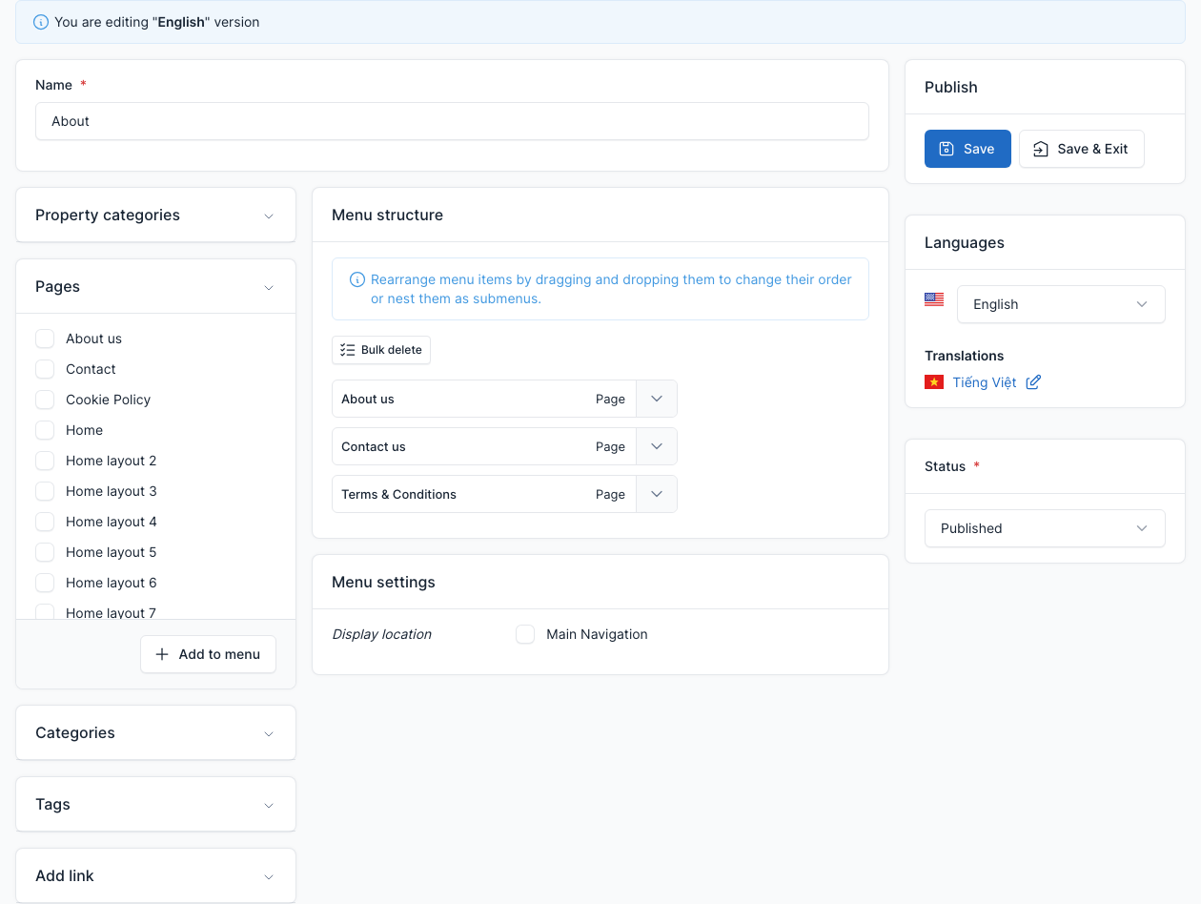1201x904 pixels.
Task: Click the info icon in the rearrange hint
Action: (357, 279)
